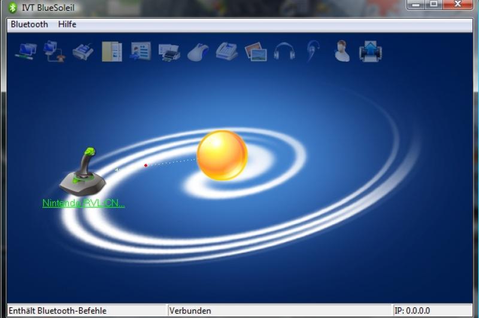Select the Bluetooth Printer service icon
479x318 pixels.
click(169, 52)
